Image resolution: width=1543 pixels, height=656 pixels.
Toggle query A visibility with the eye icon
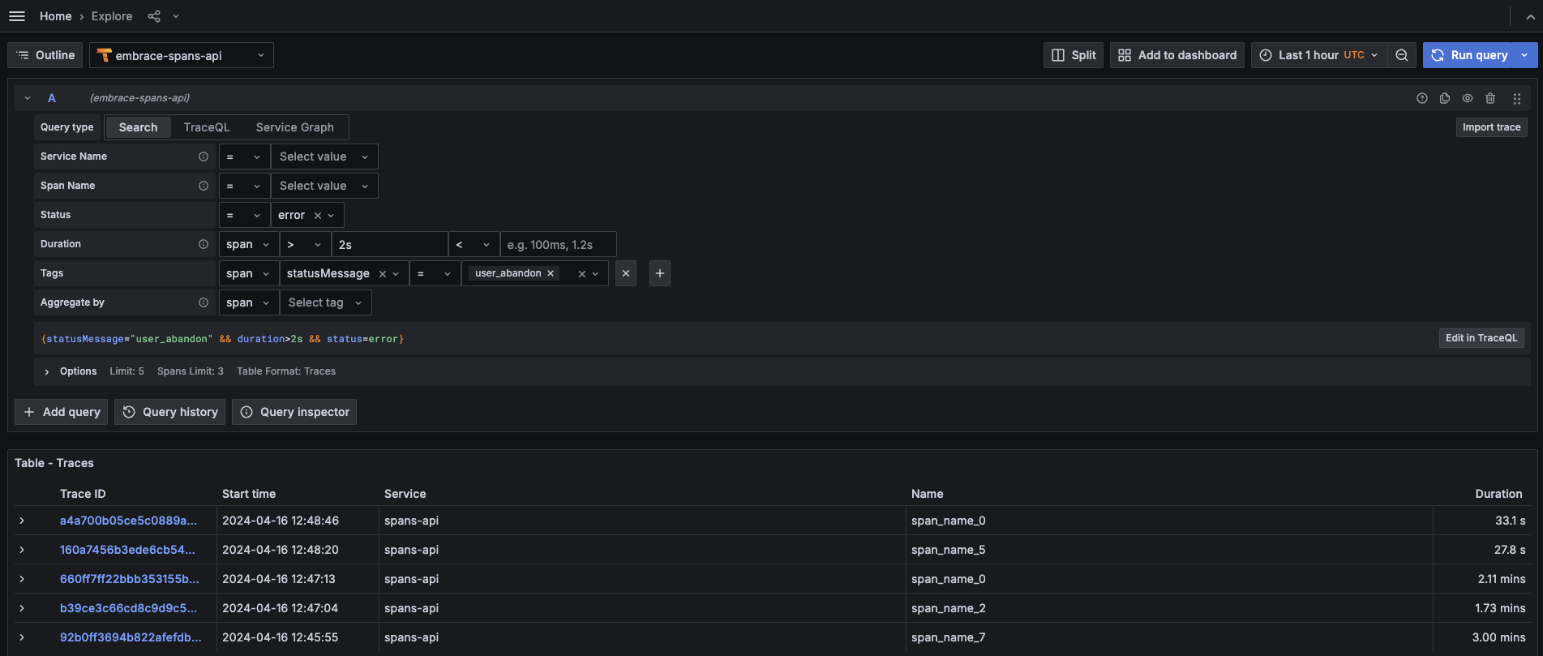pyautogui.click(x=1468, y=98)
